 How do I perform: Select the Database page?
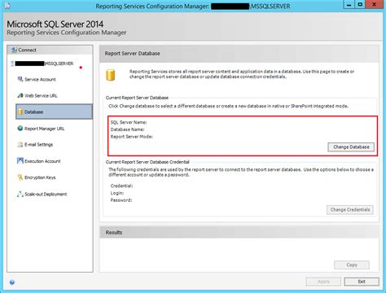(54, 112)
